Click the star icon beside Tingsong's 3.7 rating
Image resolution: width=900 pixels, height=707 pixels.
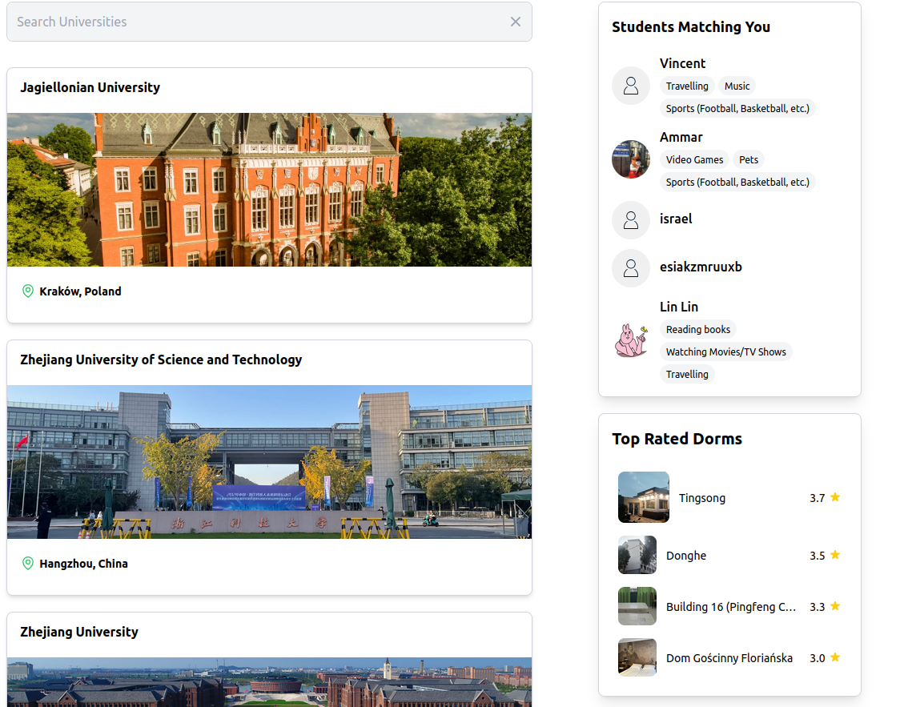[835, 497]
